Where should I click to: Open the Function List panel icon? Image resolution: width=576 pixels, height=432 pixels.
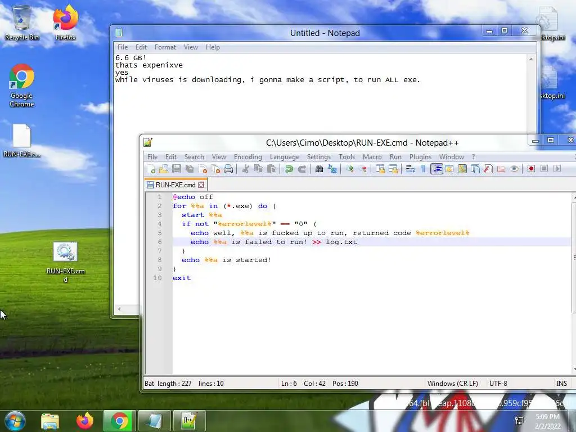pos(488,169)
